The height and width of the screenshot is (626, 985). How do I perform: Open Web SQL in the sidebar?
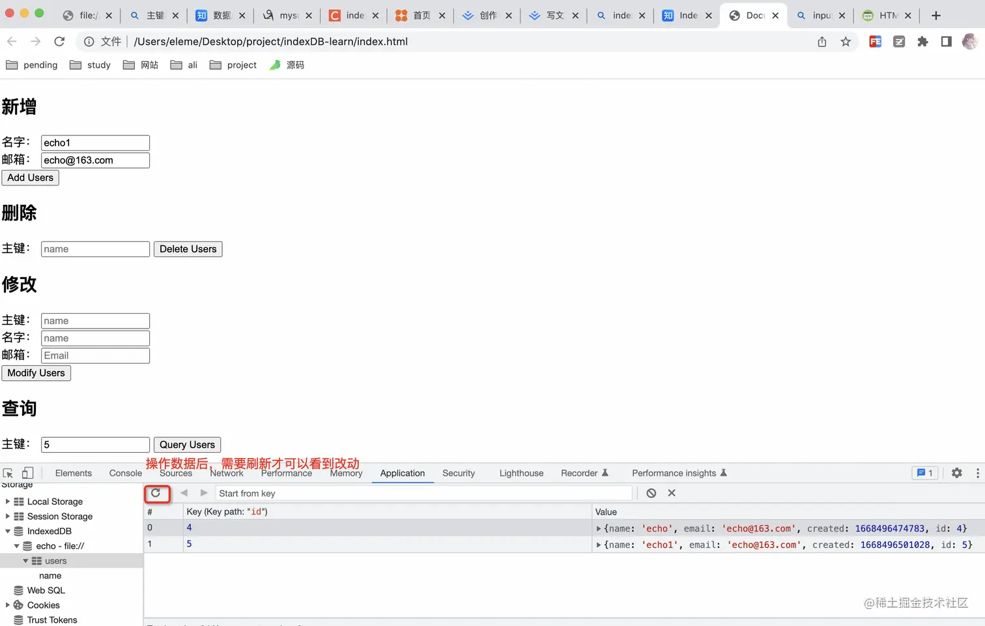click(x=46, y=590)
